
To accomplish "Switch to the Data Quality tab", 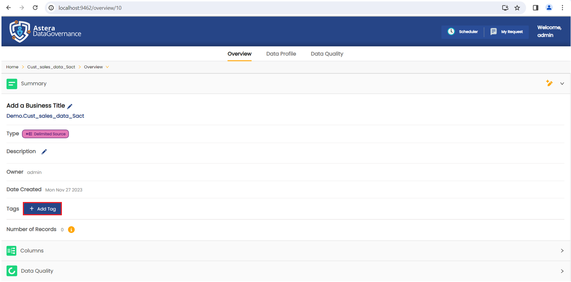I will click(327, 54).
